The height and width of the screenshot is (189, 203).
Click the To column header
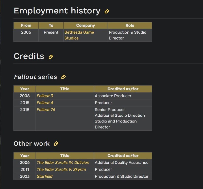click(x=51, y=26)
